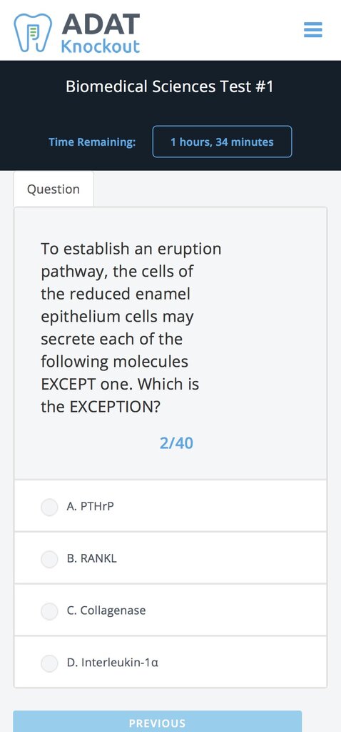The height and width of the screenshot is (732, 341).
Task: Switch to the Question tab
Action: [x=54, y=189]
